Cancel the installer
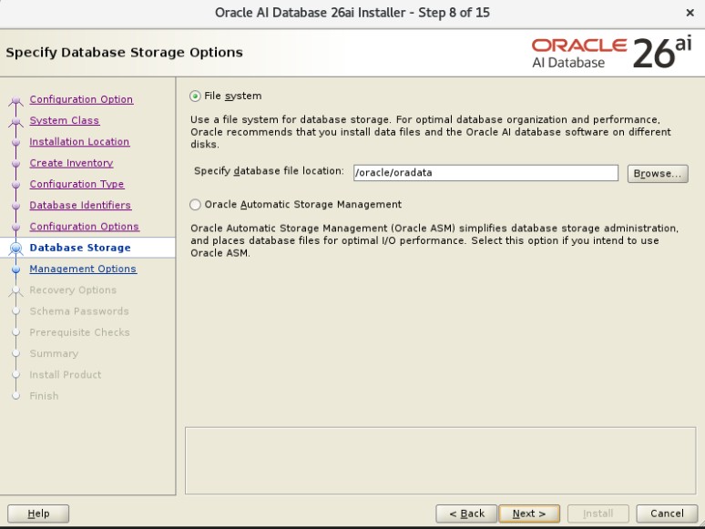 [x=667, y=514]
